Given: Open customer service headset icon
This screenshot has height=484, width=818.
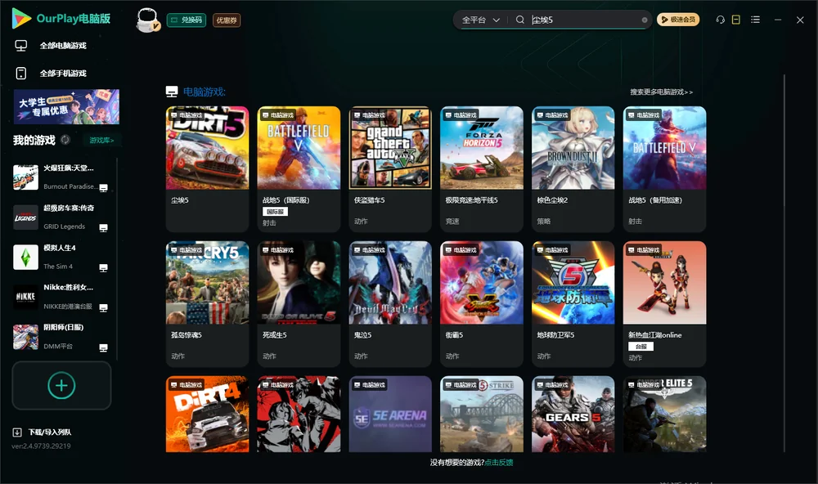Looking at the screenshot, I should (720, 20).
